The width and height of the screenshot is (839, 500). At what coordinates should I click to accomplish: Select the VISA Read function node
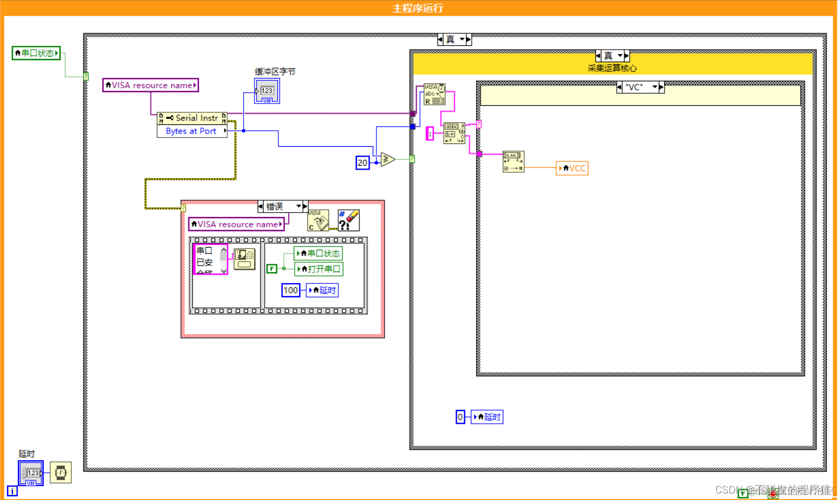[x=434, y=94]
